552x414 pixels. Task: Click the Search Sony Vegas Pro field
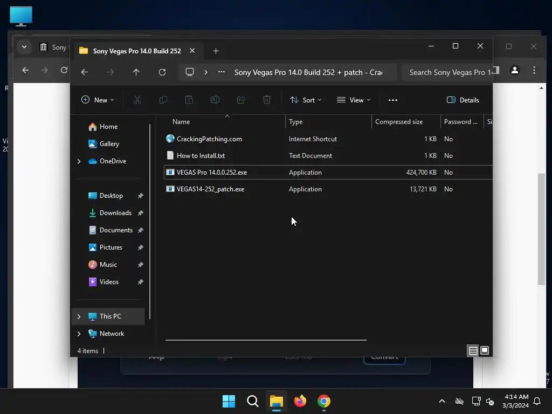(447, 72)
